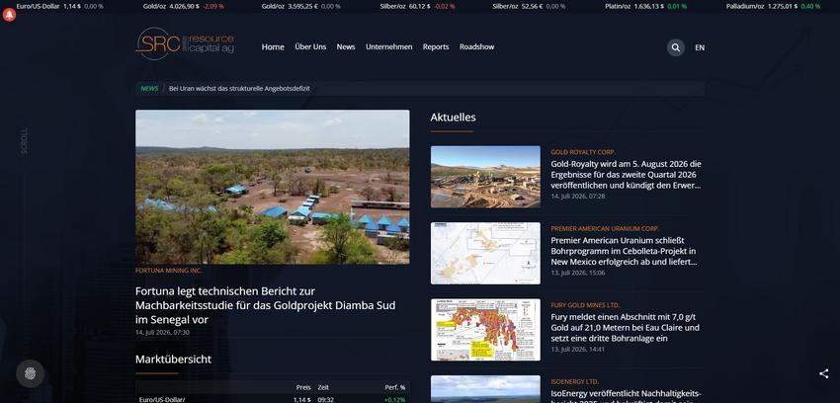Click the vertical SCROLL indicator label
The height and width of the screenshot is (403, 840).
[24, 141]
